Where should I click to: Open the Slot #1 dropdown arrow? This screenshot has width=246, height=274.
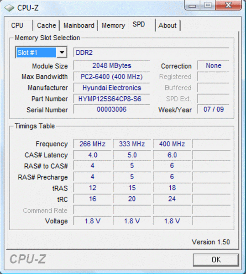pos(62,52)
